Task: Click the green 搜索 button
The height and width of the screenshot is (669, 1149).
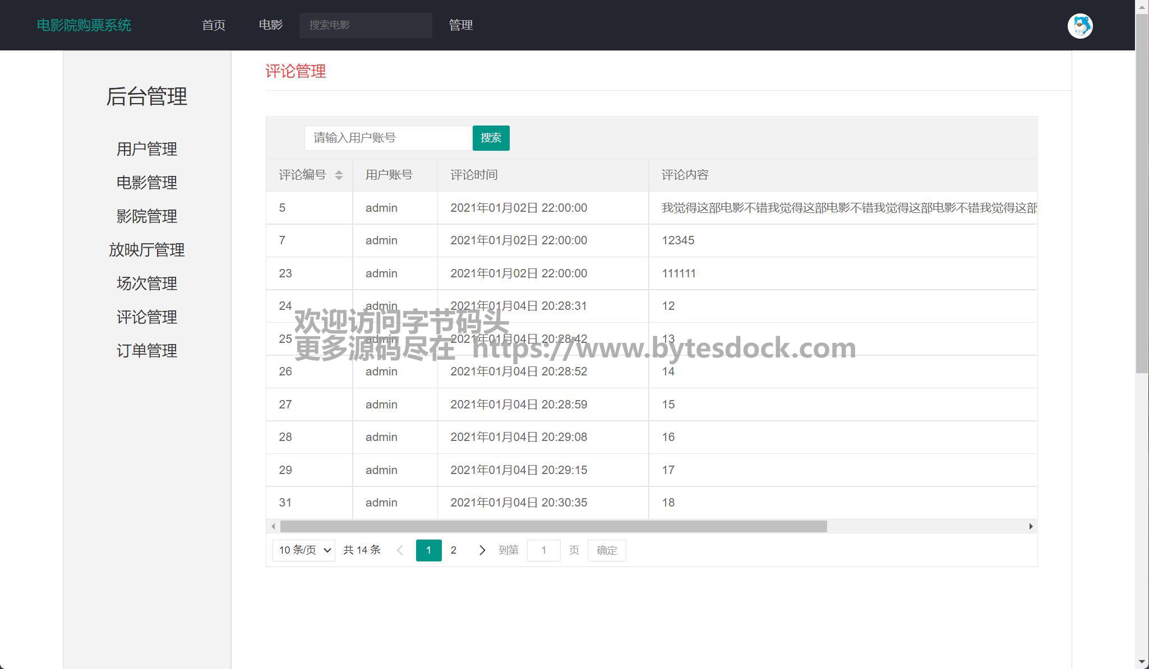Action: tap(491, 138)
